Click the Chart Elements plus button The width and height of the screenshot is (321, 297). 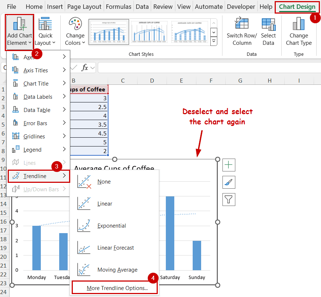click(229, 165)
